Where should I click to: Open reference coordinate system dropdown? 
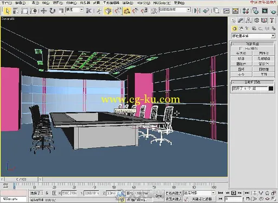[74, 10]
